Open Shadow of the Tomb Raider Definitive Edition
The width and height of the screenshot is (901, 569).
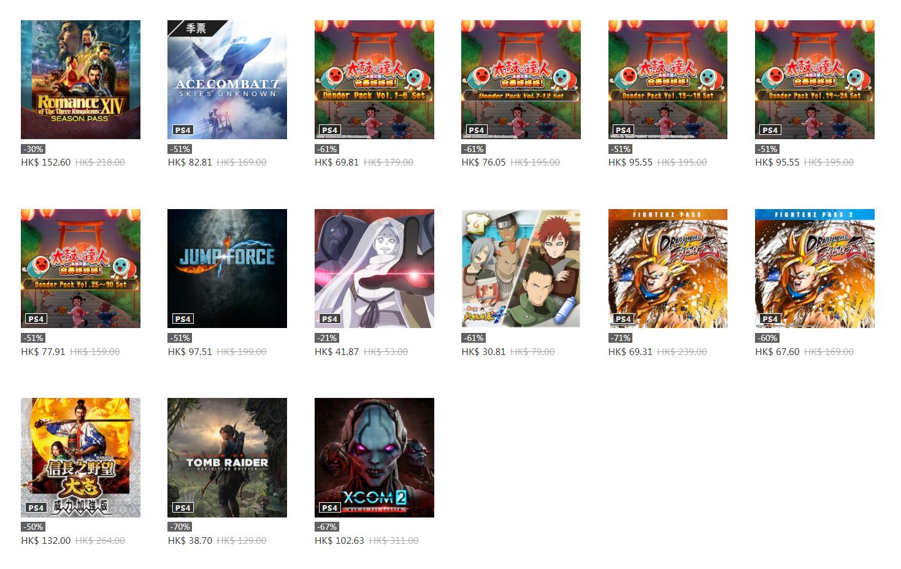click(227, 457)
